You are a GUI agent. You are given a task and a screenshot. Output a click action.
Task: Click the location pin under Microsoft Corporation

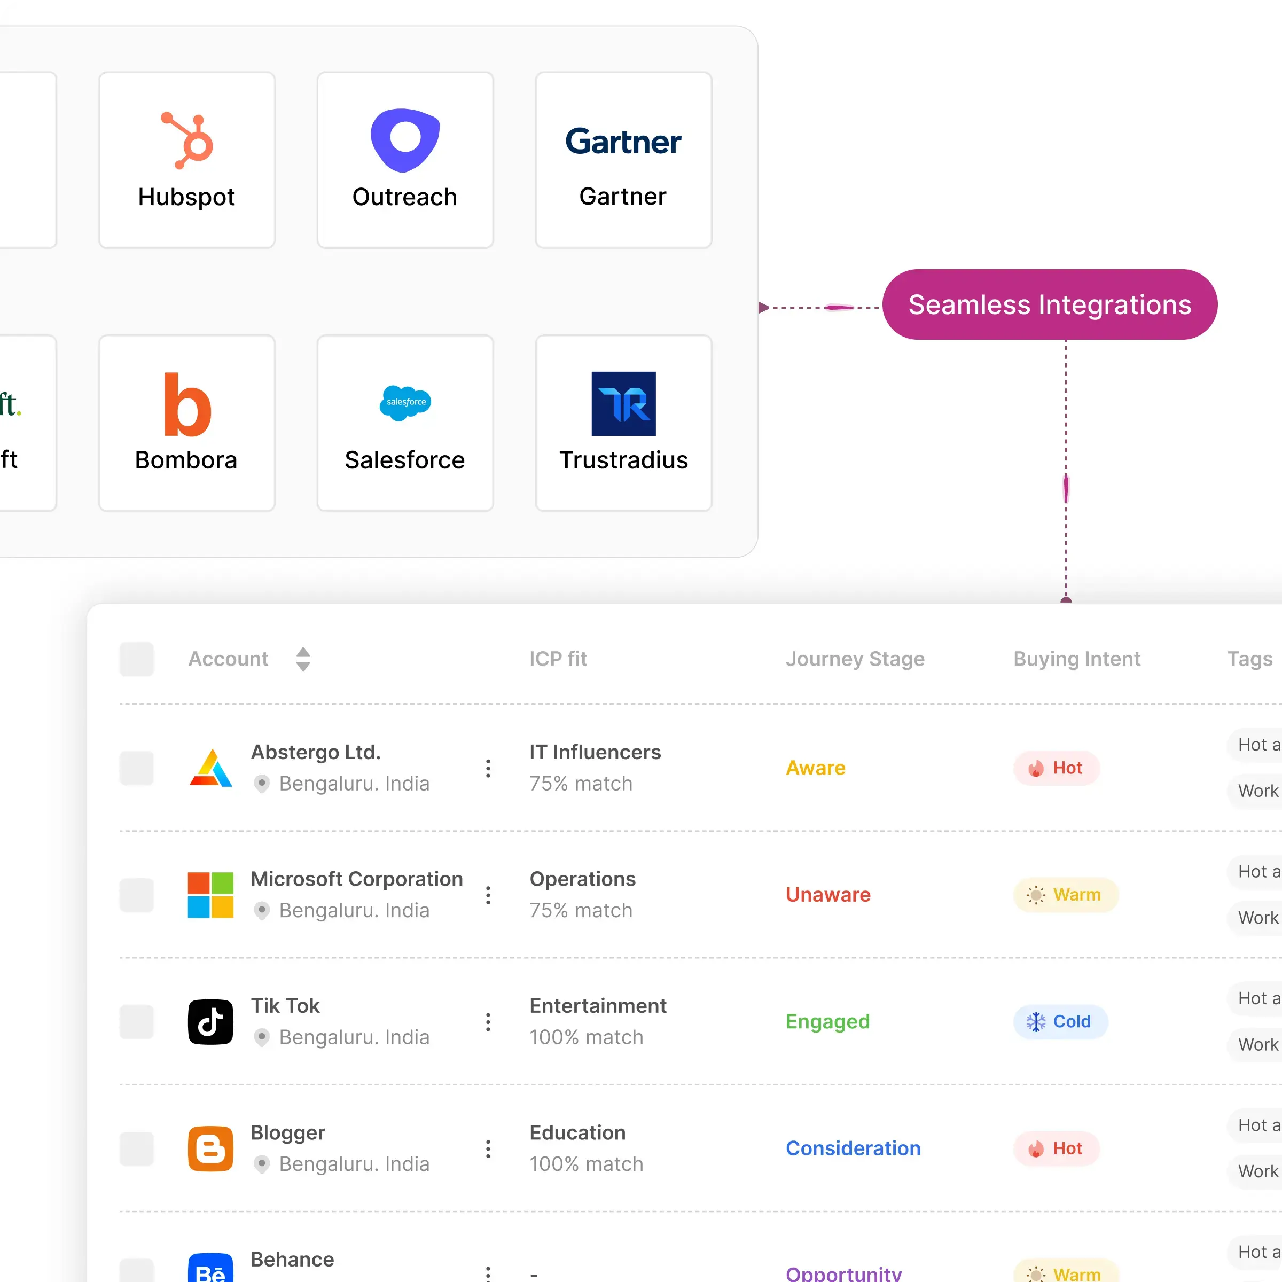pyautogui.click(x=261, y=910)
